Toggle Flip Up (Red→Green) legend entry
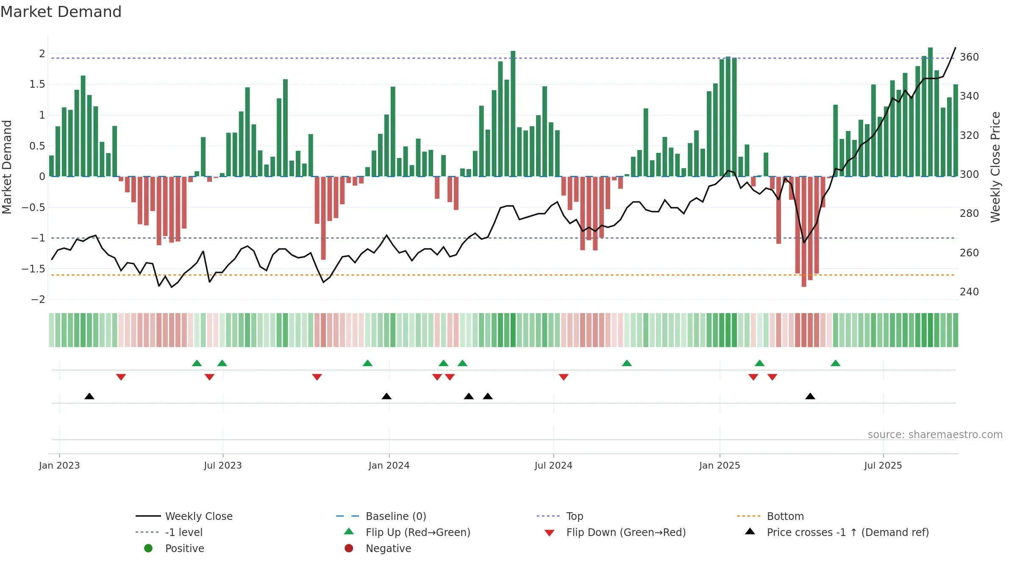Viewport: 1017px width, 572px height. 407,532
